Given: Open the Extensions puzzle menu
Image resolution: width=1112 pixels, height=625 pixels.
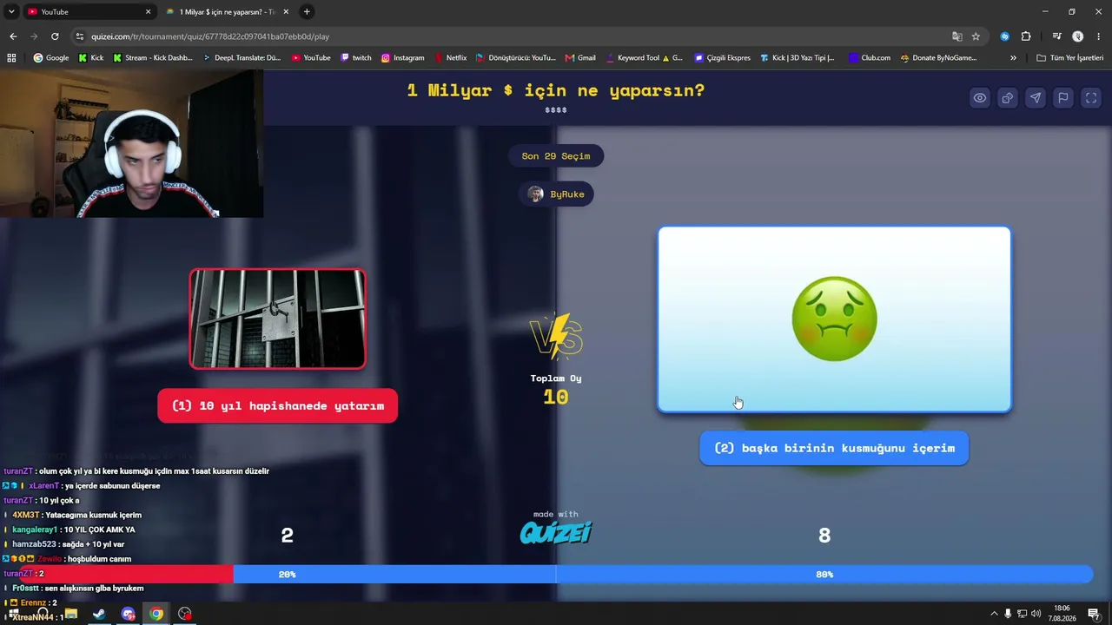Looking at the screenshot, I should [x=1026, y=36].
